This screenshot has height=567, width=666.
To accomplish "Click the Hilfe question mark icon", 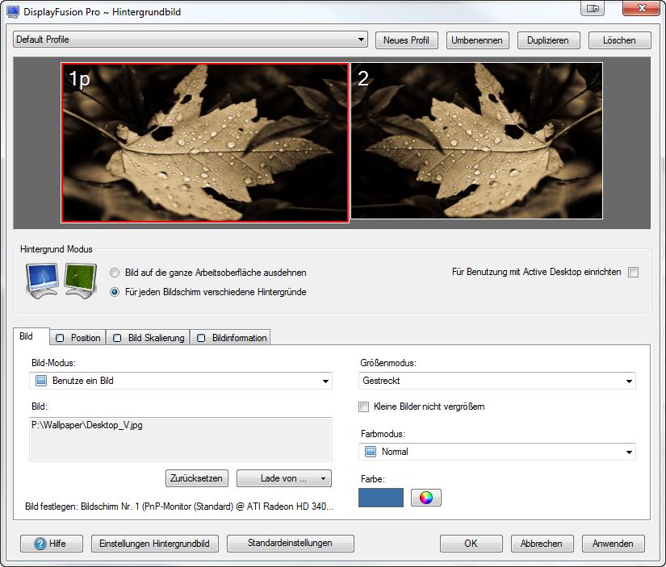I will tap(40, 544).
